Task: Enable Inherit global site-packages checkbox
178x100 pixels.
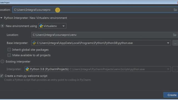Action: click(9, 50)
